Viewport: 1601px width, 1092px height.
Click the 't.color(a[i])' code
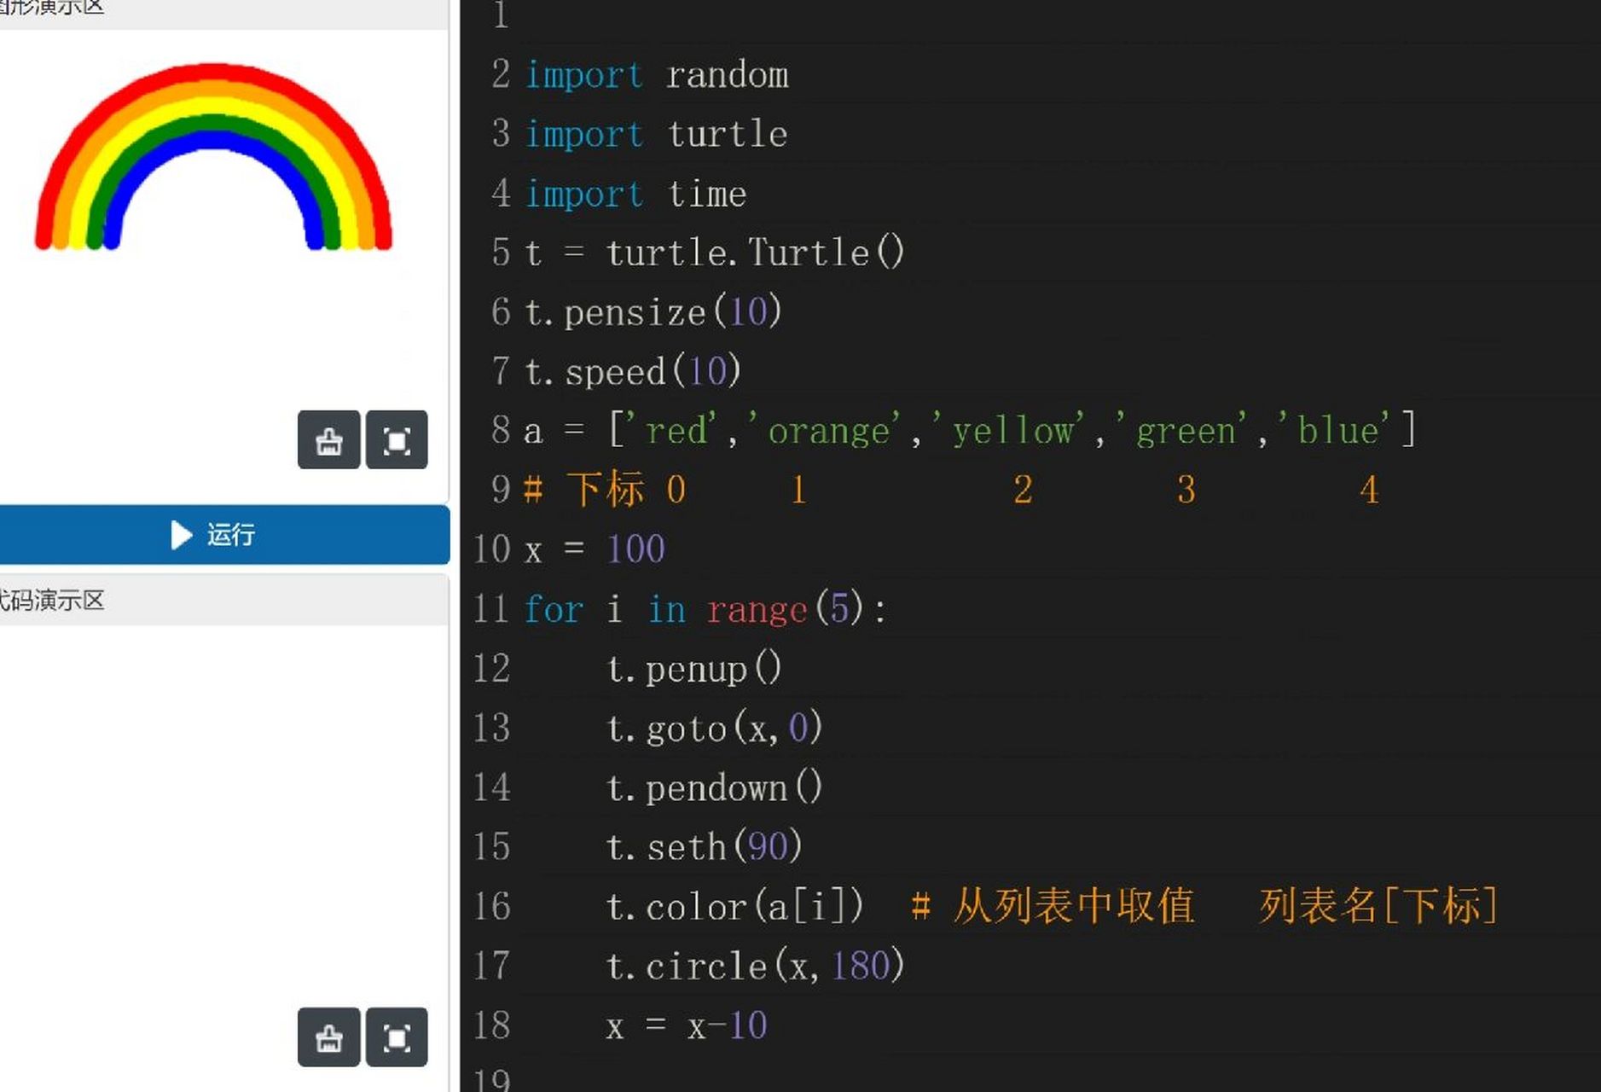point(734,907)
